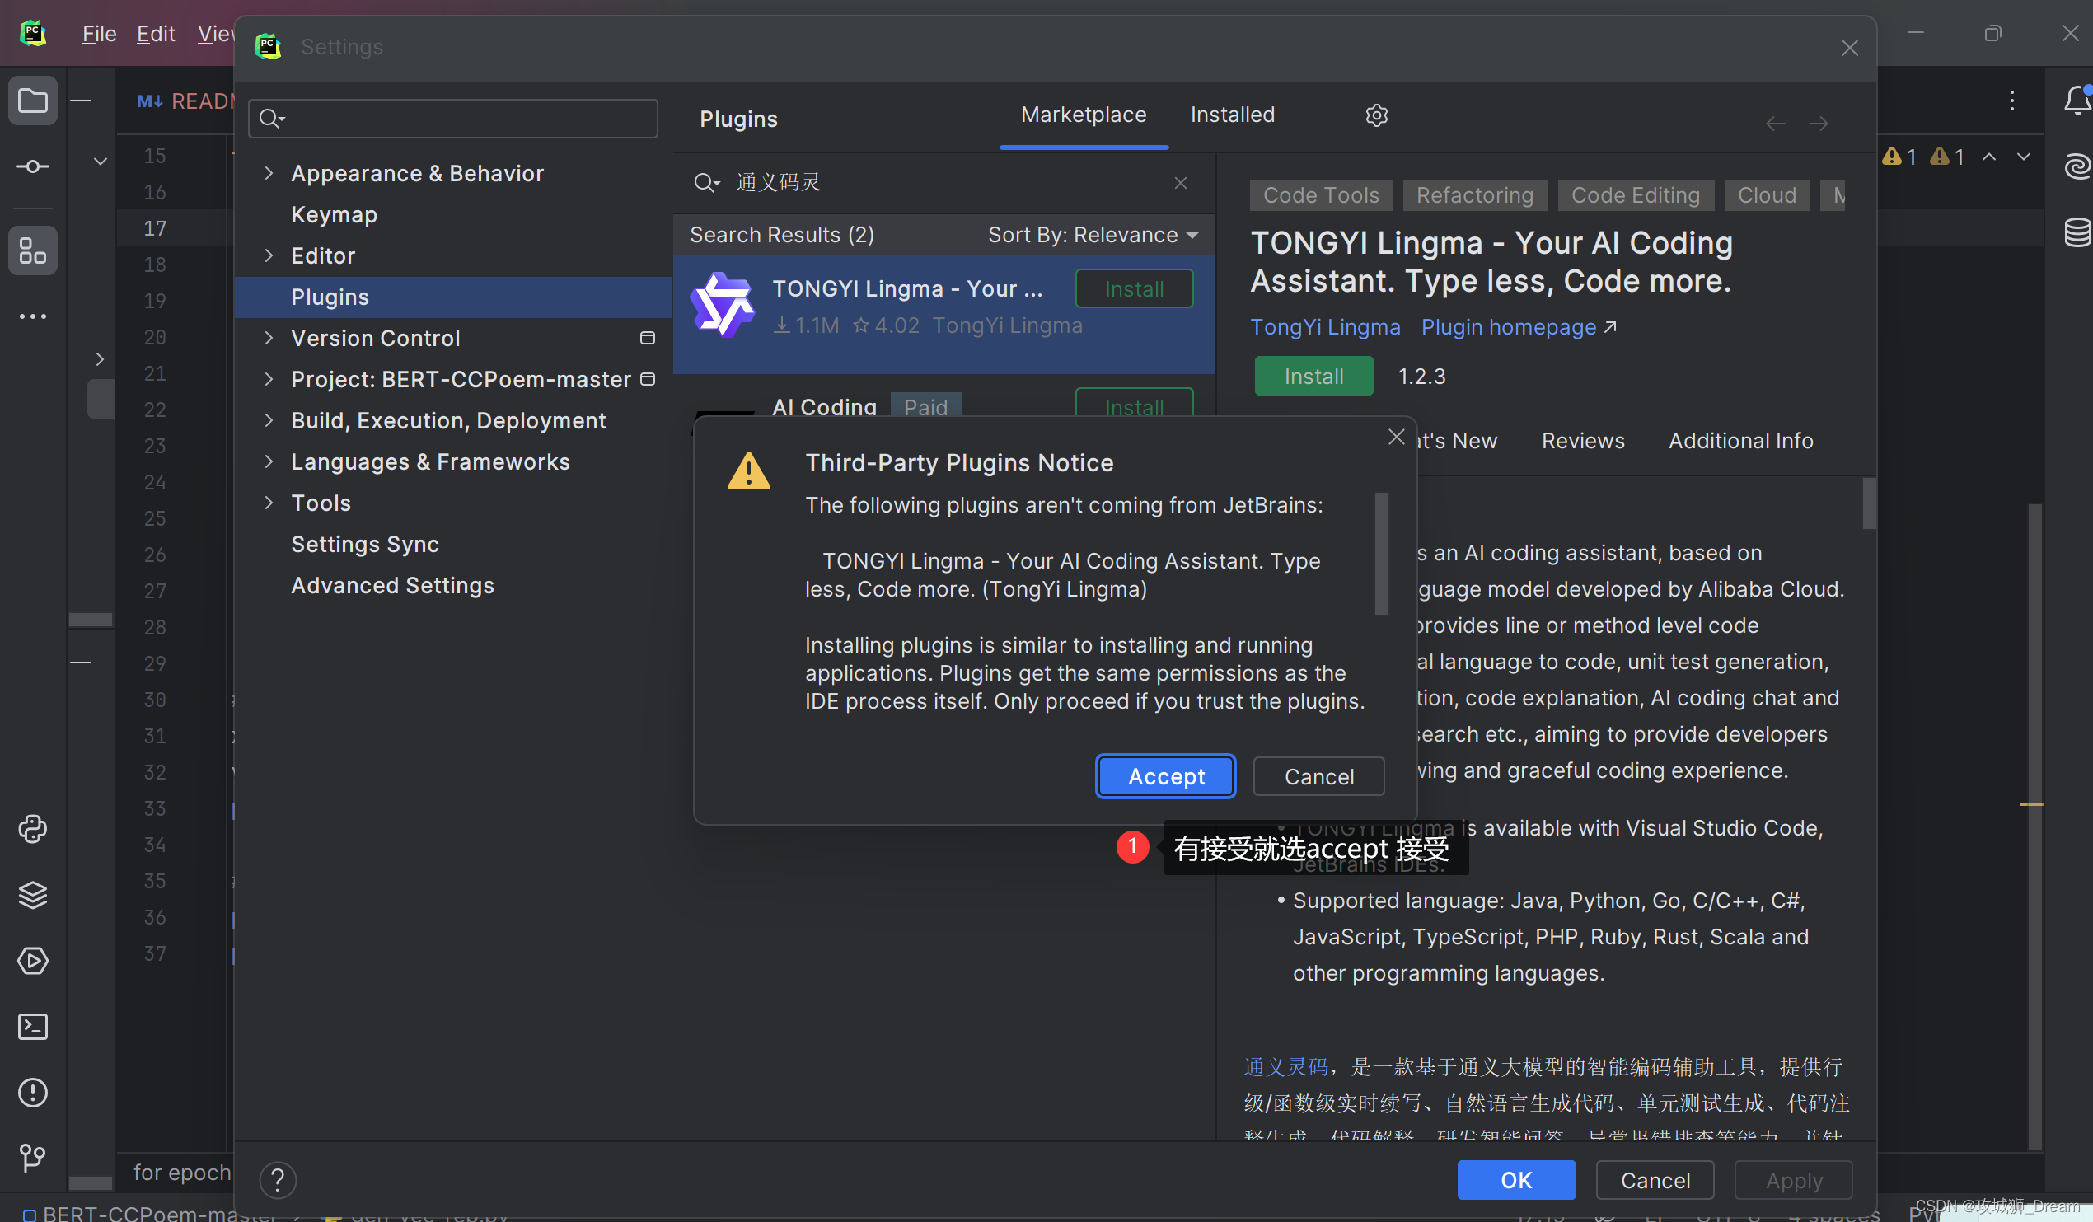Open the Terminal tool window

32,1027
